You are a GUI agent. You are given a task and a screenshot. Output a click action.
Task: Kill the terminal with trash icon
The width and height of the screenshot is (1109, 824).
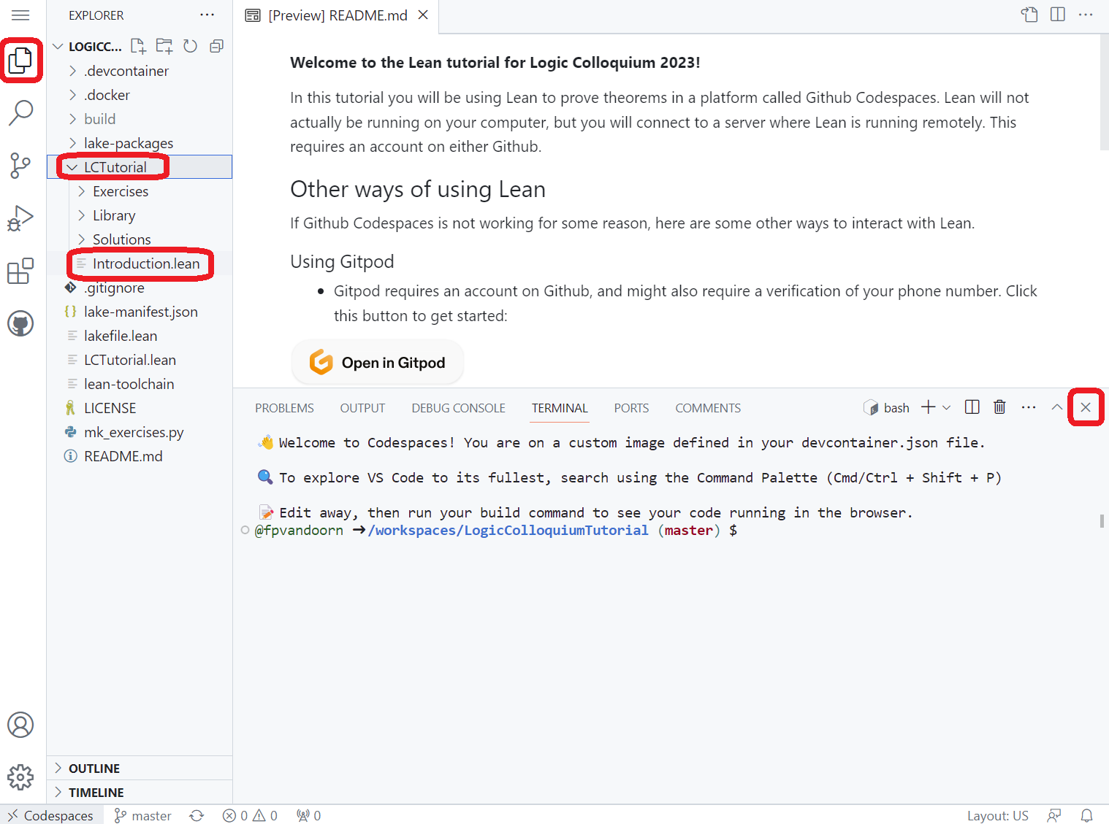(x=999, y=407)
